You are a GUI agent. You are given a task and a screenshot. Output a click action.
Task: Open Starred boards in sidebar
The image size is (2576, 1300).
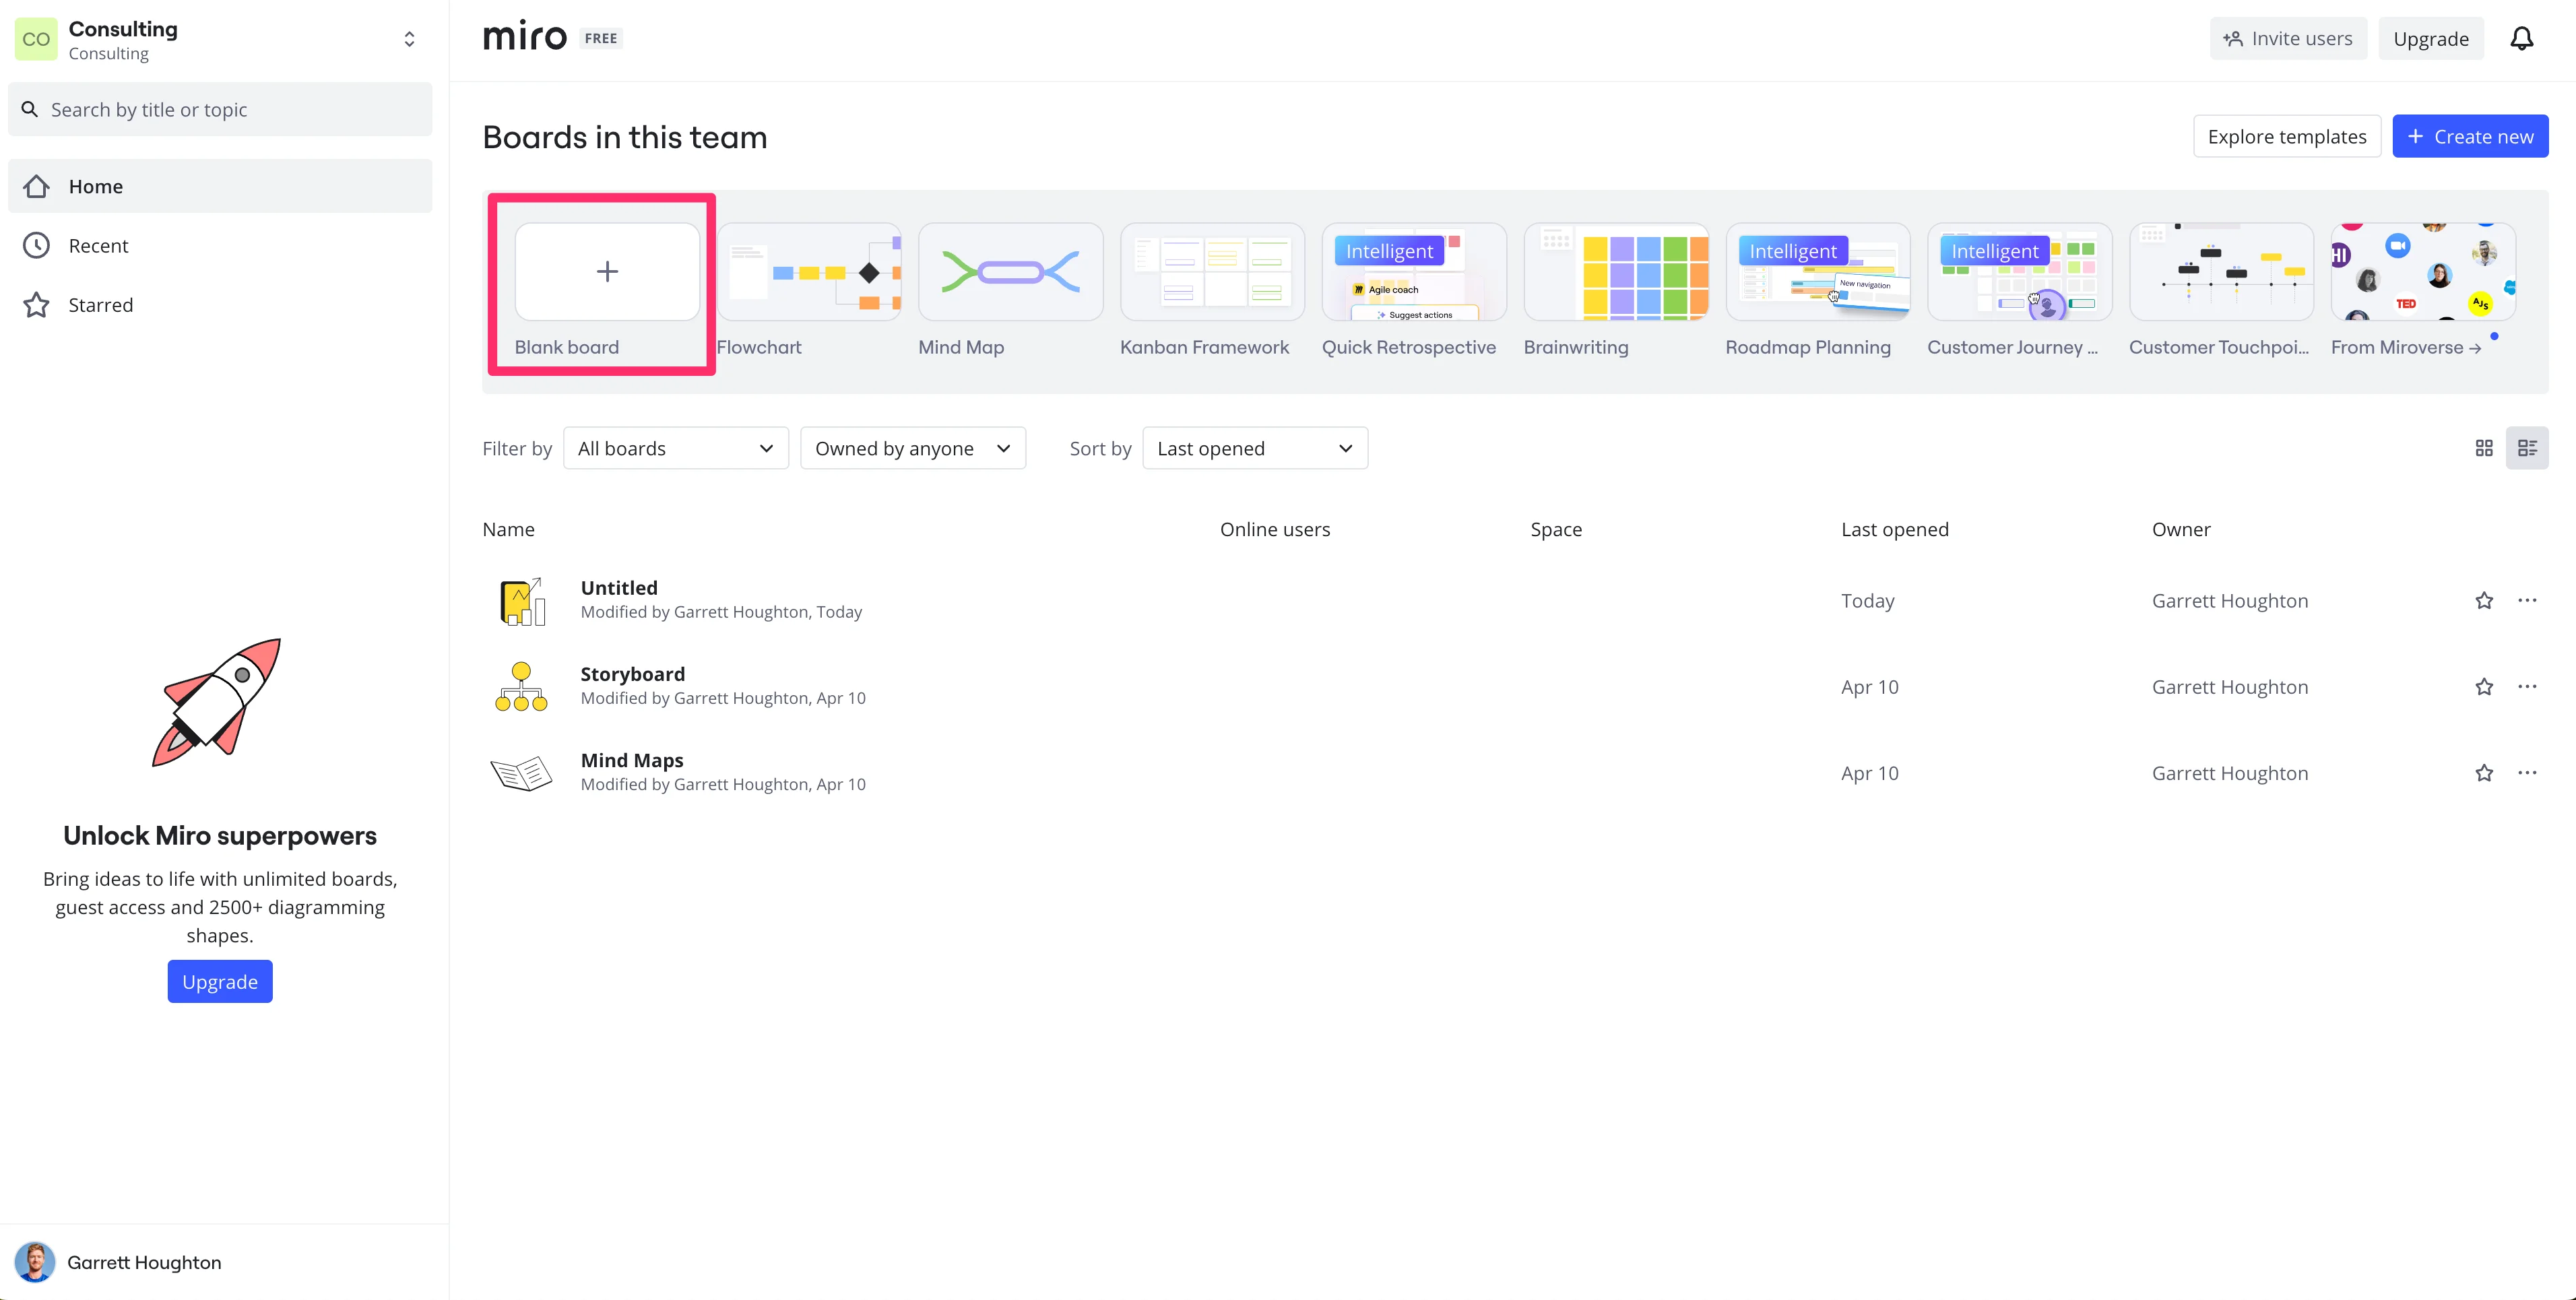click(x=100, y=305)
